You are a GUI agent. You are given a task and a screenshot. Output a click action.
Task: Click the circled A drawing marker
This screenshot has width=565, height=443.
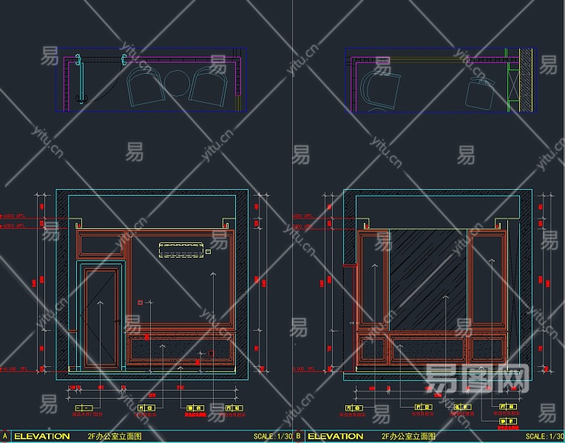click(6, 436)
